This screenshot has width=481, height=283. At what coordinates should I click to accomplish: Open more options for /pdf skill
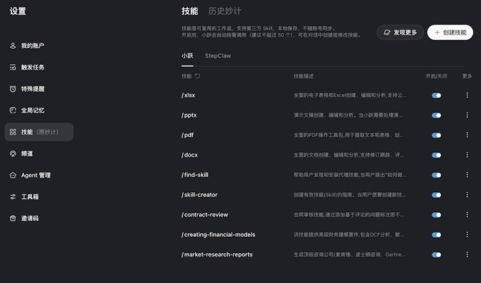point(467,135)
